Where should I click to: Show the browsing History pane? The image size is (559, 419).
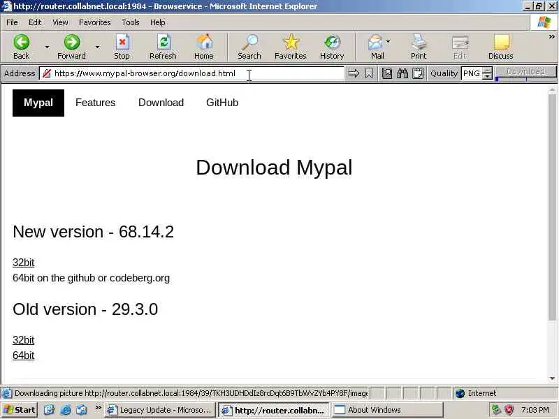pyautogui.click(x=332, y=47)
